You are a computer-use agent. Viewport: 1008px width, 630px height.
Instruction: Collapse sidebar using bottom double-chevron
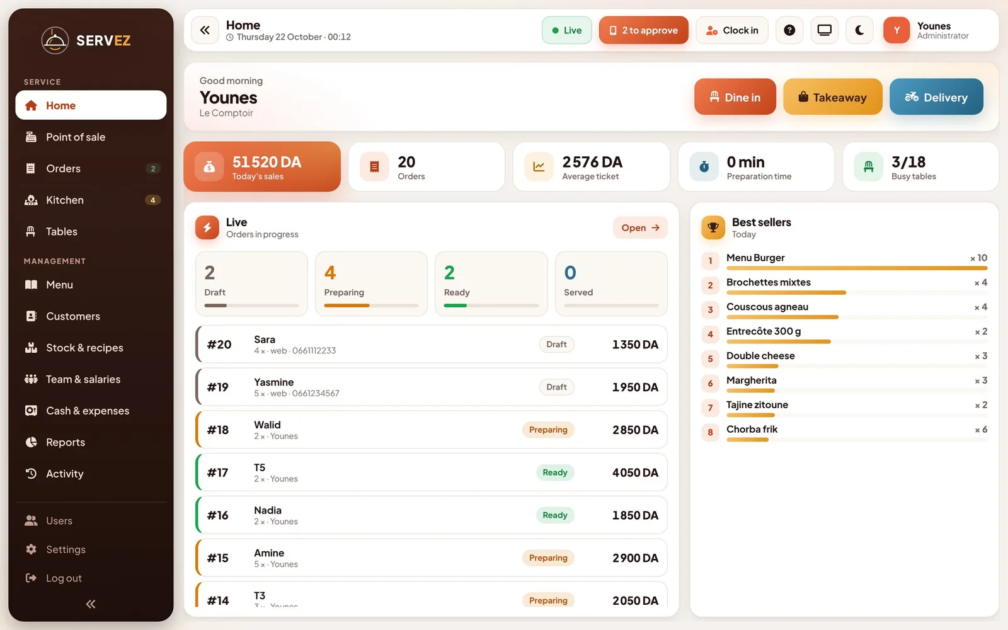(x=91, y=604)
